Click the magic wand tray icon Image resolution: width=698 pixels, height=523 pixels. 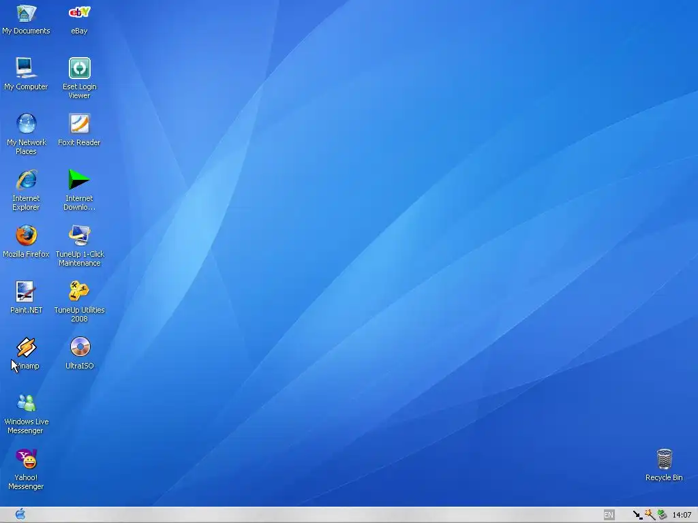pyautogui.click(x=650, y=515)
